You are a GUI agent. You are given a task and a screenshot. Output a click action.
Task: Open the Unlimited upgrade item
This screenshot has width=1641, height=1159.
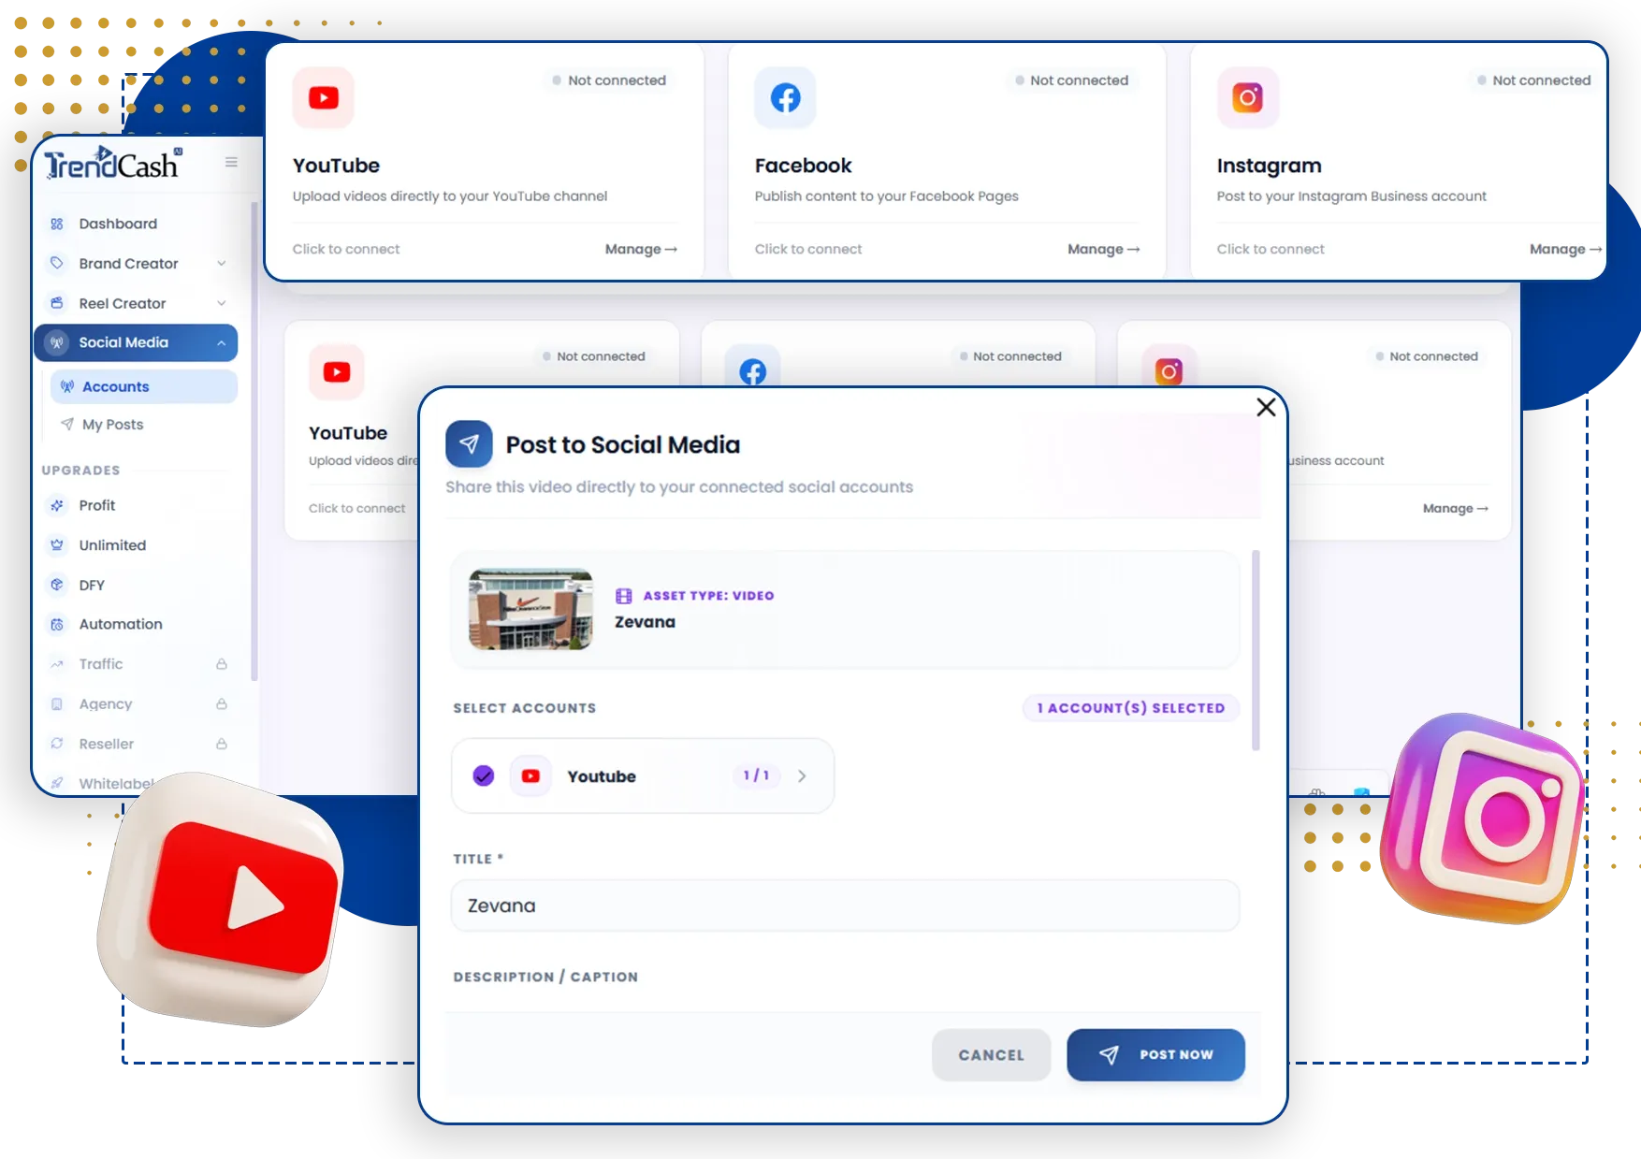click(x=136, y=544)
